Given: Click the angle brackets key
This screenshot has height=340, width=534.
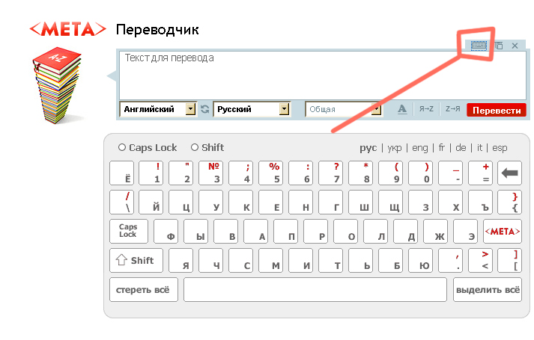Looking at the screenshot, I should click(481, 261).
